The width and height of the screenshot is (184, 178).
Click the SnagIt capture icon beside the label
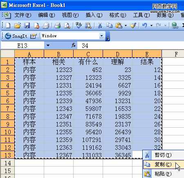(x=34, y=36)
